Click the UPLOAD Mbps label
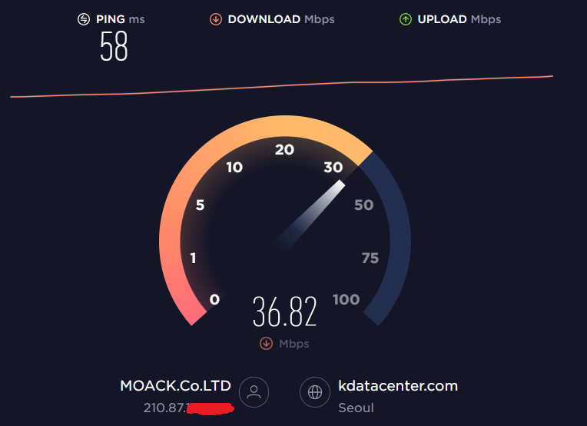 (459, 19)
